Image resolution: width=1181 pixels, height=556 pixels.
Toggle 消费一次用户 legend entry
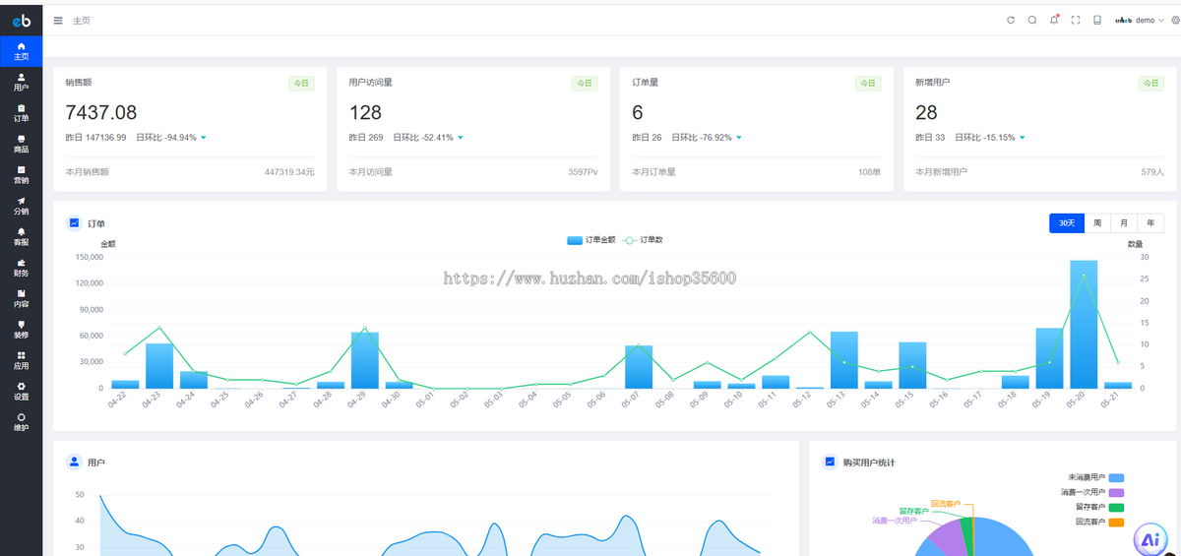pyautogui.click(x=1091, y=492)
